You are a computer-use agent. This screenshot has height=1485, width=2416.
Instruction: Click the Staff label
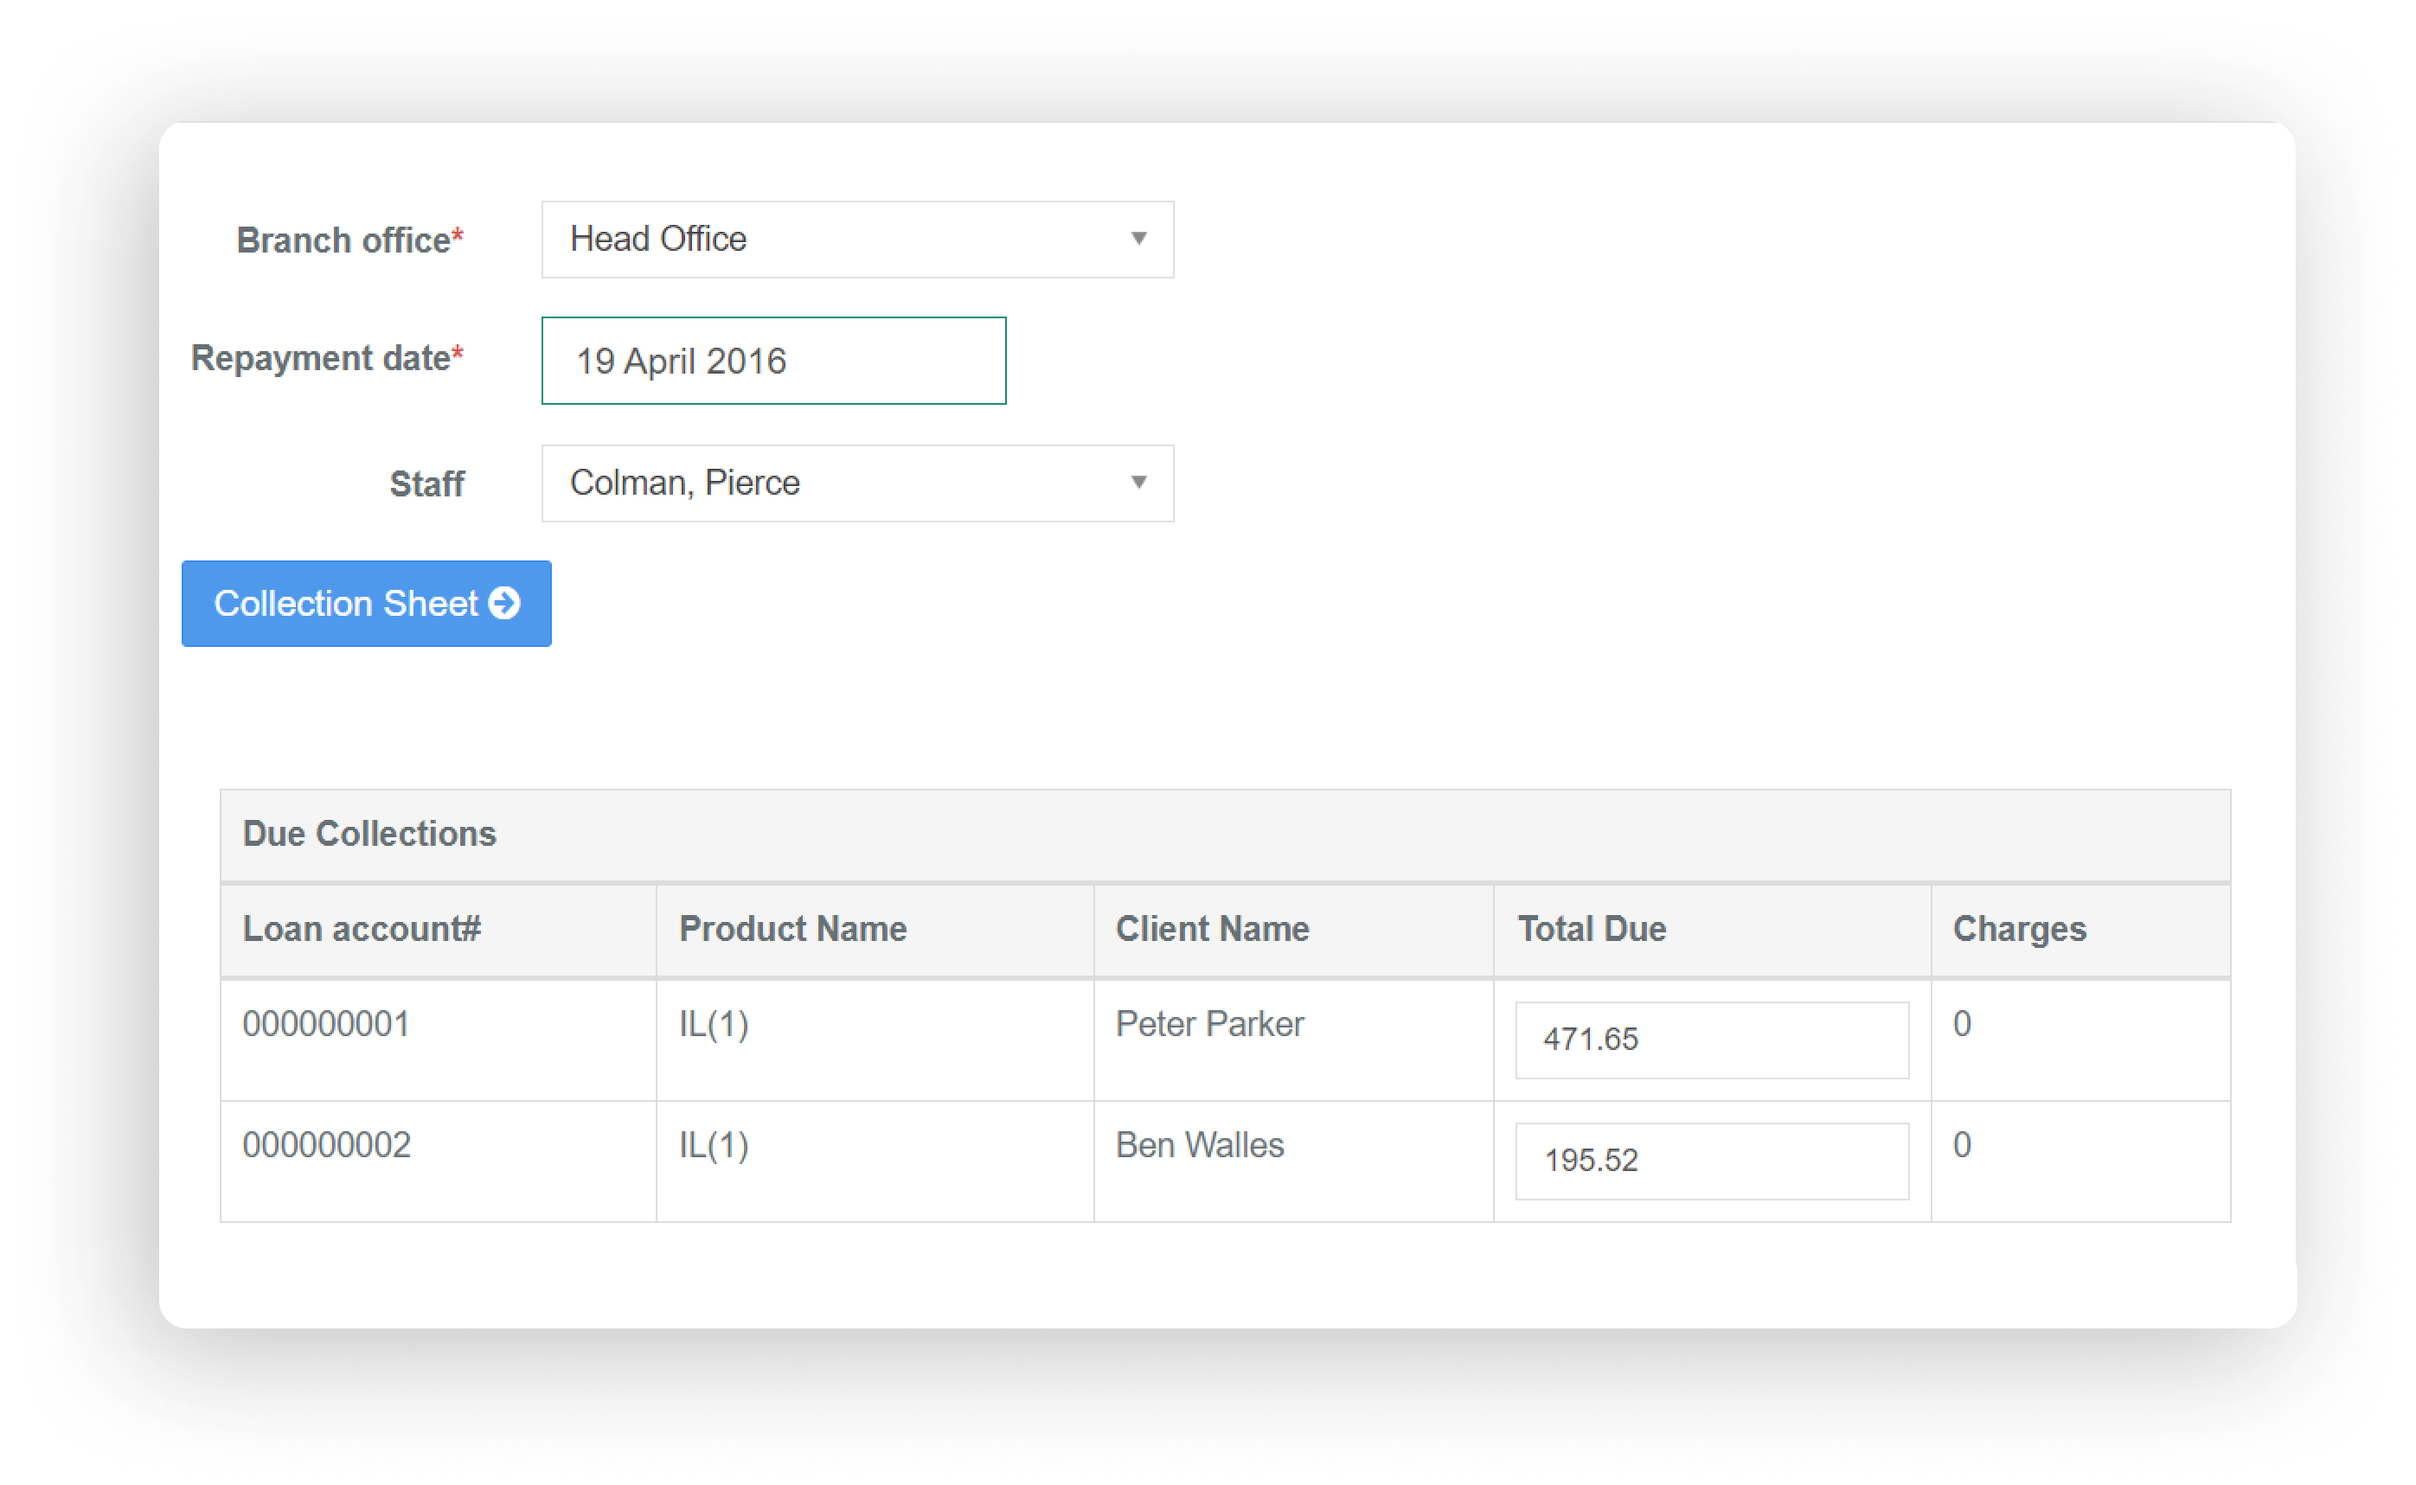(426, 483)
